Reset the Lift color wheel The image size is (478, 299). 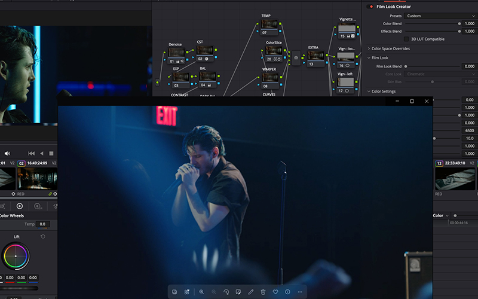point(42,237)
